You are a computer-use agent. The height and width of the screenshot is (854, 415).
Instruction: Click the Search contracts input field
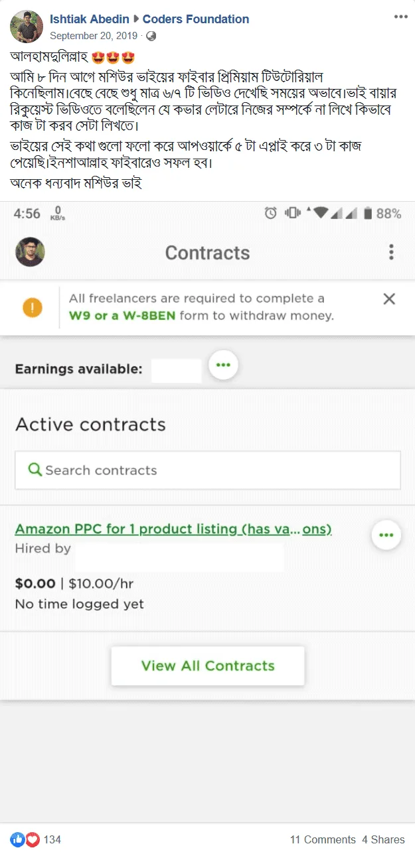click(208, 470)
